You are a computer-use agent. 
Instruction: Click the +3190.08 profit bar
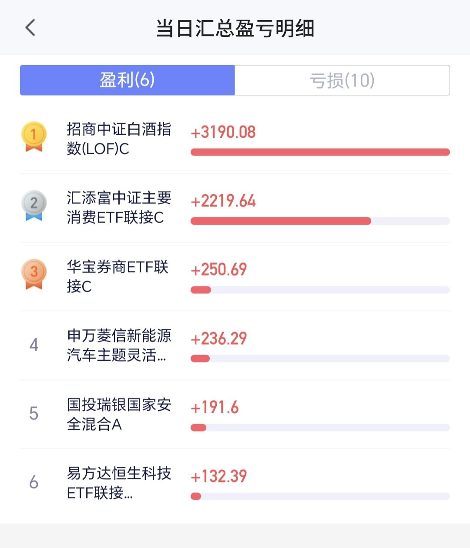320,152
